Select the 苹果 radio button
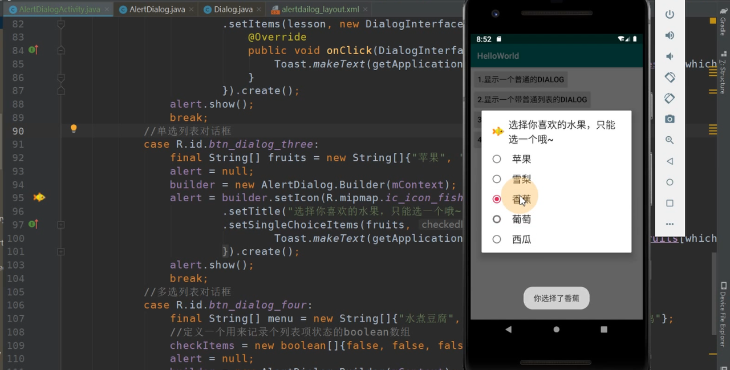This screenshot has height=370, width=730. [x=497, y=159]
